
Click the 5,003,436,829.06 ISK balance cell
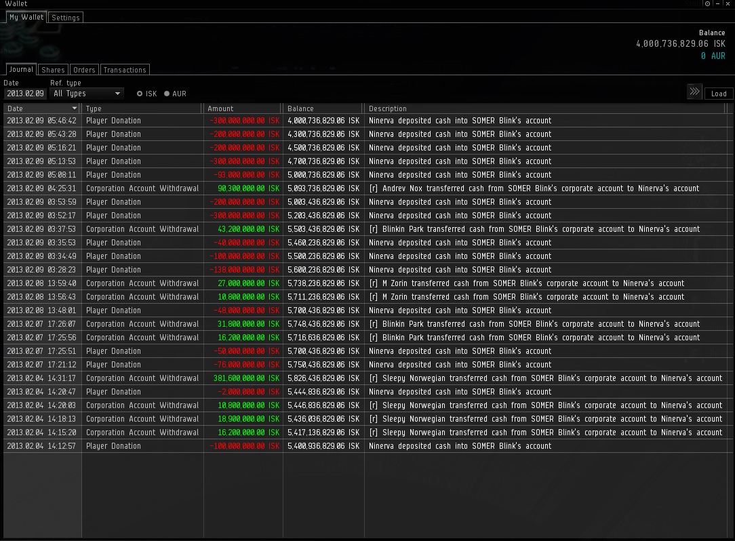(323, 202)
